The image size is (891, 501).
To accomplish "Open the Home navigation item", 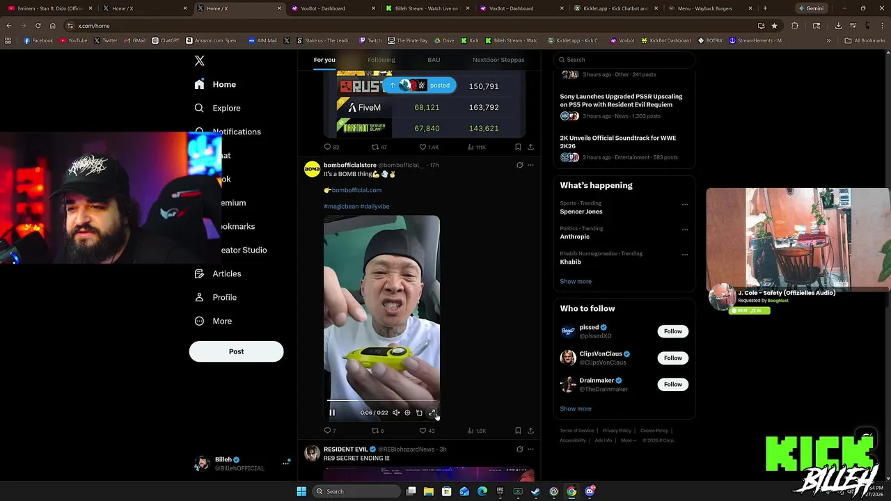I will 216,84.
